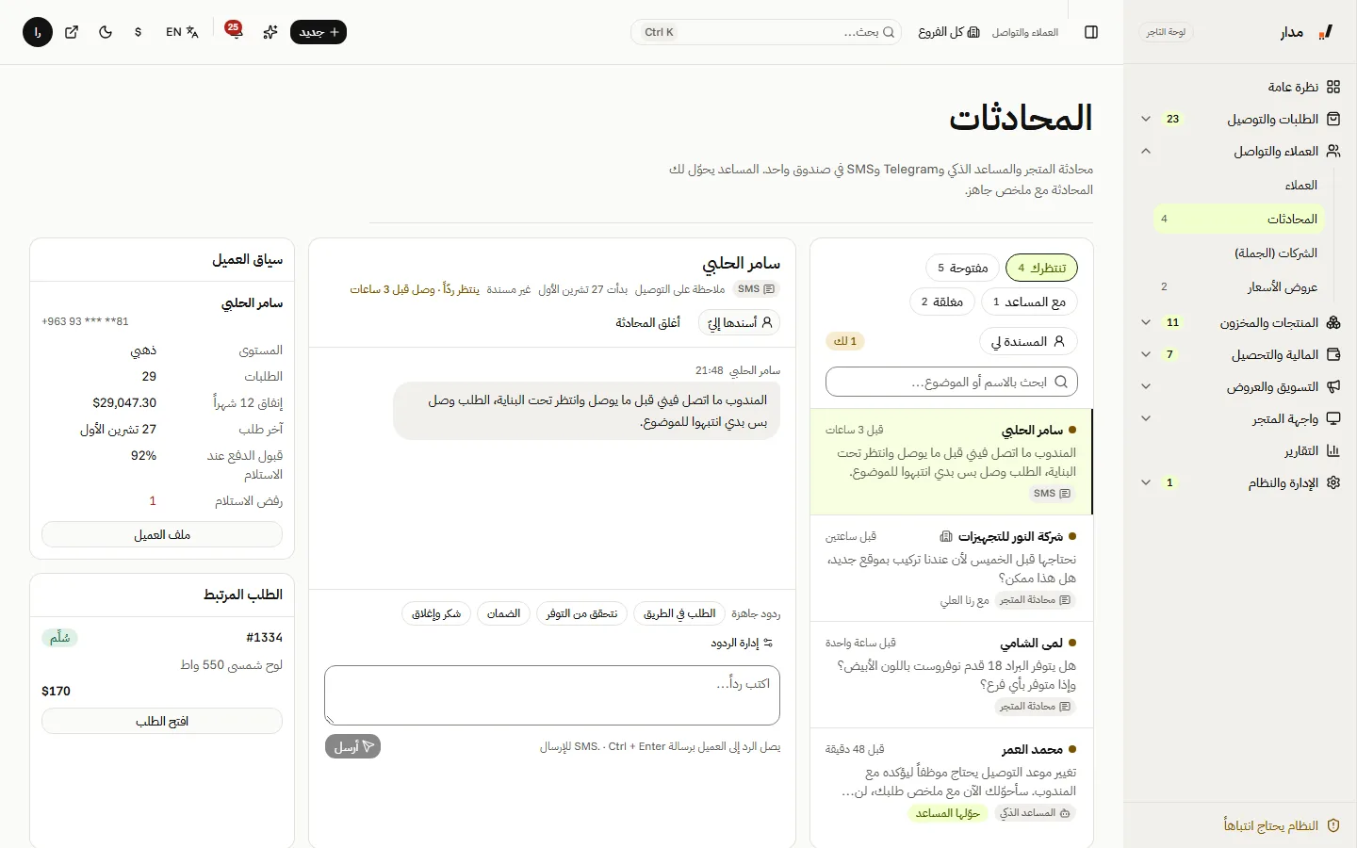Viewport: 1357px width, 848px height.
Task: Click أغلق المحادثة close conversation
Action: click(647, 322)
